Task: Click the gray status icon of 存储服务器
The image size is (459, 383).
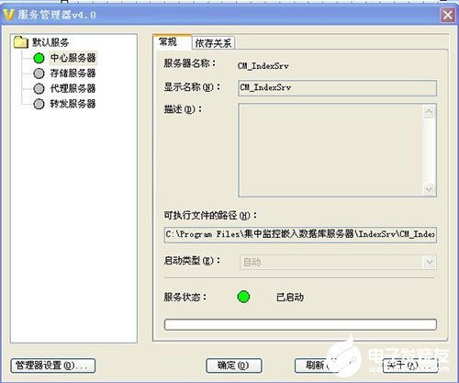Action: (x=39, y=73)
